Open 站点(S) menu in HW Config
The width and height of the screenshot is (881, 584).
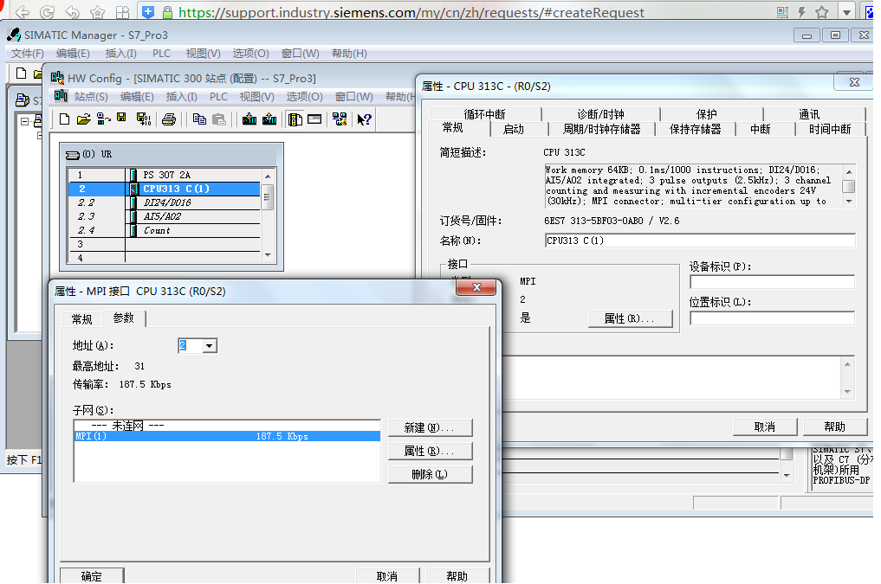click(x=90, y=97)
